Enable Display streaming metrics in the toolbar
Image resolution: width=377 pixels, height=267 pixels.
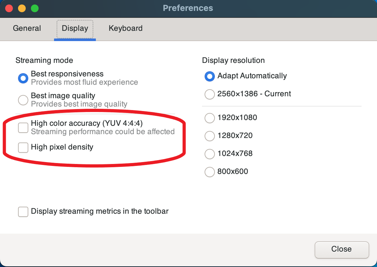[x=23, y=211]
